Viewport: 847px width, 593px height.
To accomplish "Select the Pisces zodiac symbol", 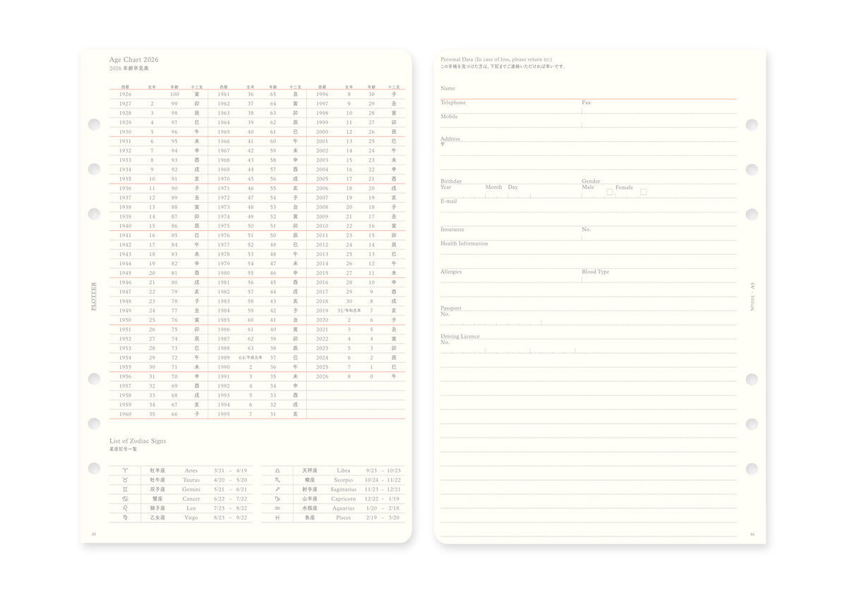I will coord(277,517).
